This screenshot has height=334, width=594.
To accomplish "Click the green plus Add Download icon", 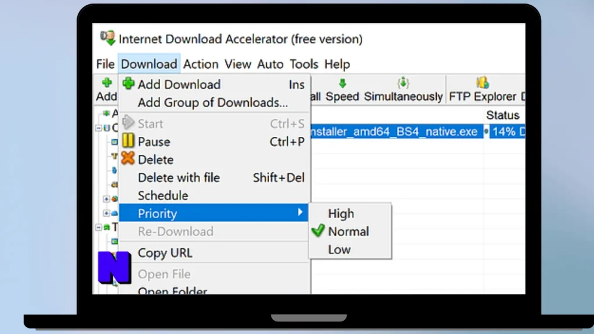I will click(128, 83).
